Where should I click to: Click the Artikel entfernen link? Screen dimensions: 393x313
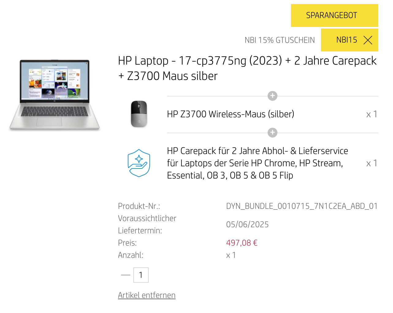coord(147,295)
